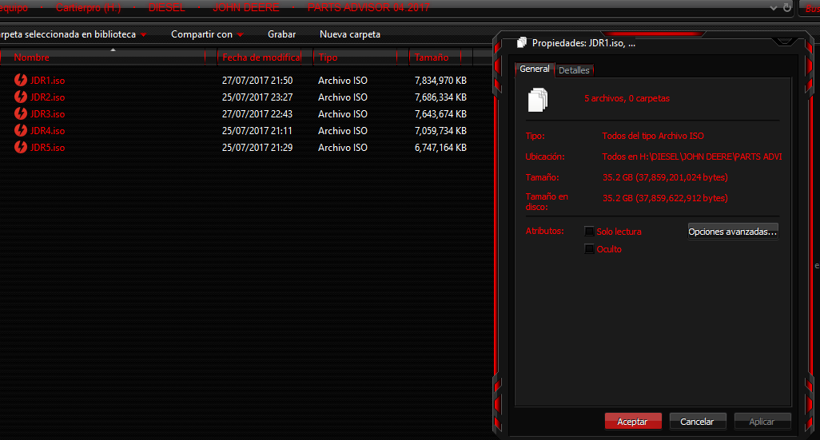Click the Aceptar button
The width and height of the screenshot is (820, 440).
(633, 421)
